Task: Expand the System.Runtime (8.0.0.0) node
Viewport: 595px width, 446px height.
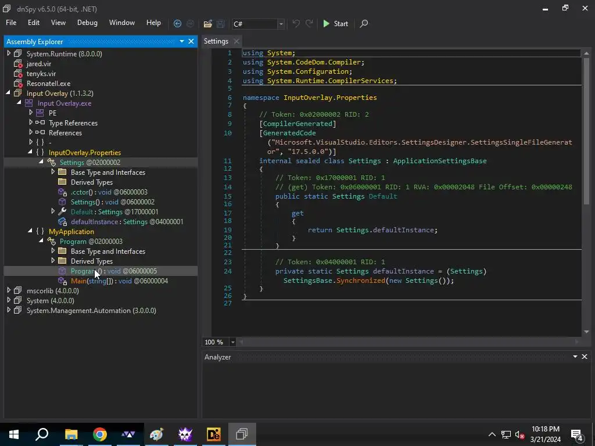Action: [x=9, y=53]
